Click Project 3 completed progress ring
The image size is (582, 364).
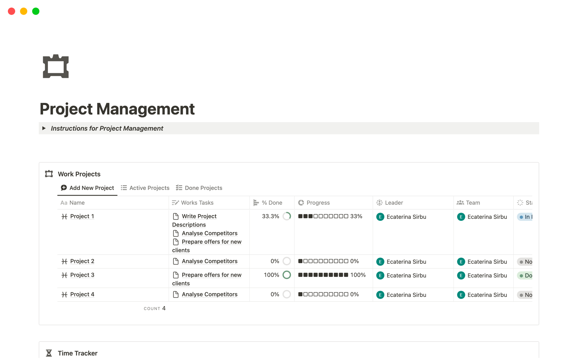point(286,275)
